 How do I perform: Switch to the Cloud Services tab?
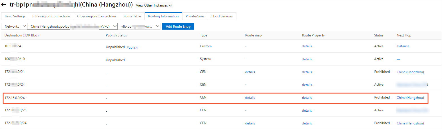click(x=222, y=16)
